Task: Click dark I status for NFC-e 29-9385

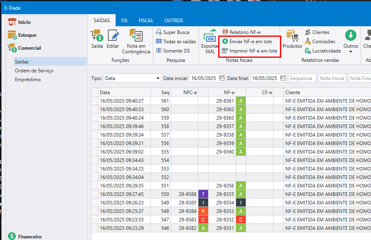Action: (x=203, y=203)
